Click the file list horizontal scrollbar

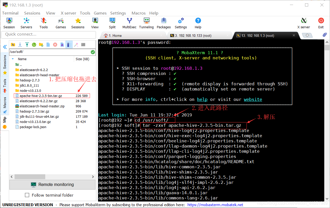(30, 177)
